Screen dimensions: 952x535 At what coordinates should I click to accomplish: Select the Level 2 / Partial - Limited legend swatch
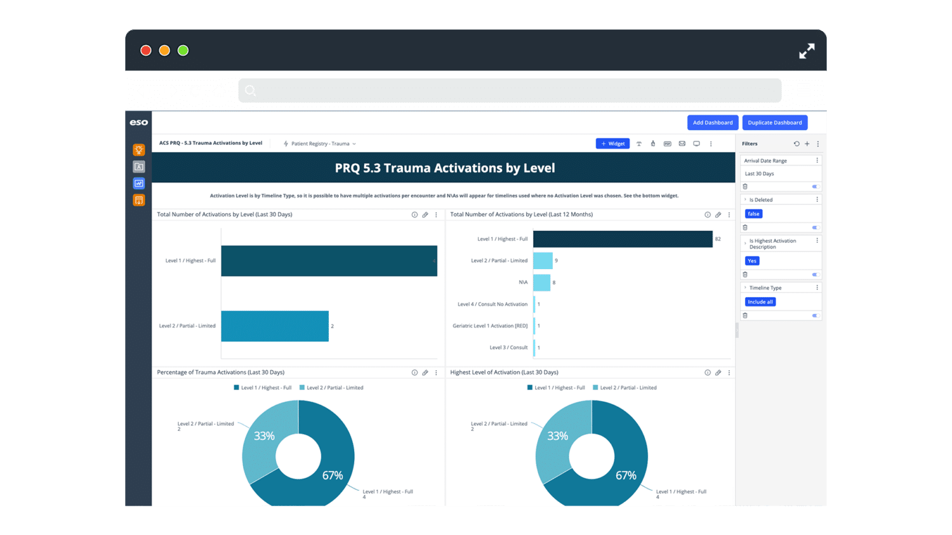pos(301,387)
